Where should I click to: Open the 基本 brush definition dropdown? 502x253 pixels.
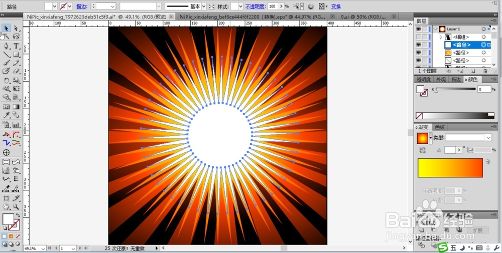(x=204, y=7)
